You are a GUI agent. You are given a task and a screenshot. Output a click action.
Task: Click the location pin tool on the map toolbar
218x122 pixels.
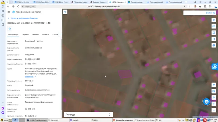click(x=214, y=20)
